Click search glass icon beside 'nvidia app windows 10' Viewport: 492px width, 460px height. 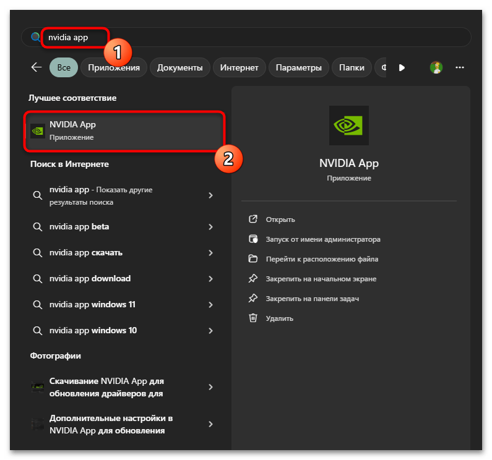(38, 331)
